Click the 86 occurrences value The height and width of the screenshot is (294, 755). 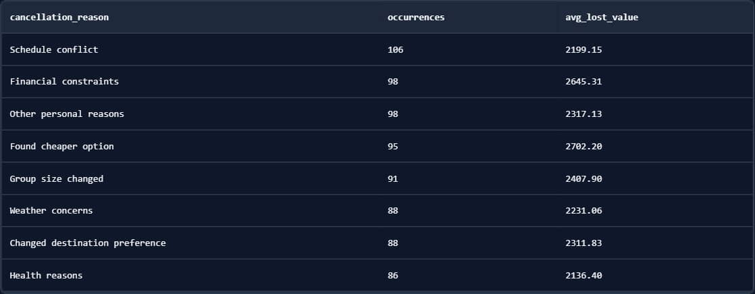tap(393, 275)
